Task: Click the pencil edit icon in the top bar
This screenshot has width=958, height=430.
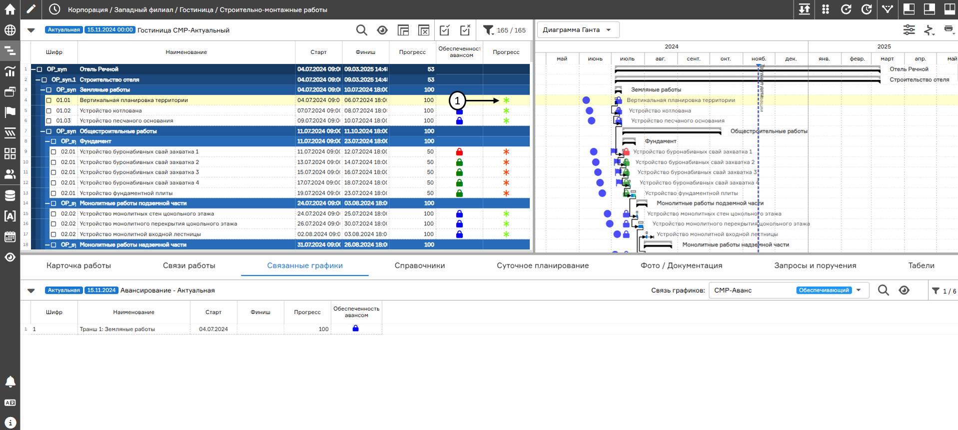Action: pos(31,9)
